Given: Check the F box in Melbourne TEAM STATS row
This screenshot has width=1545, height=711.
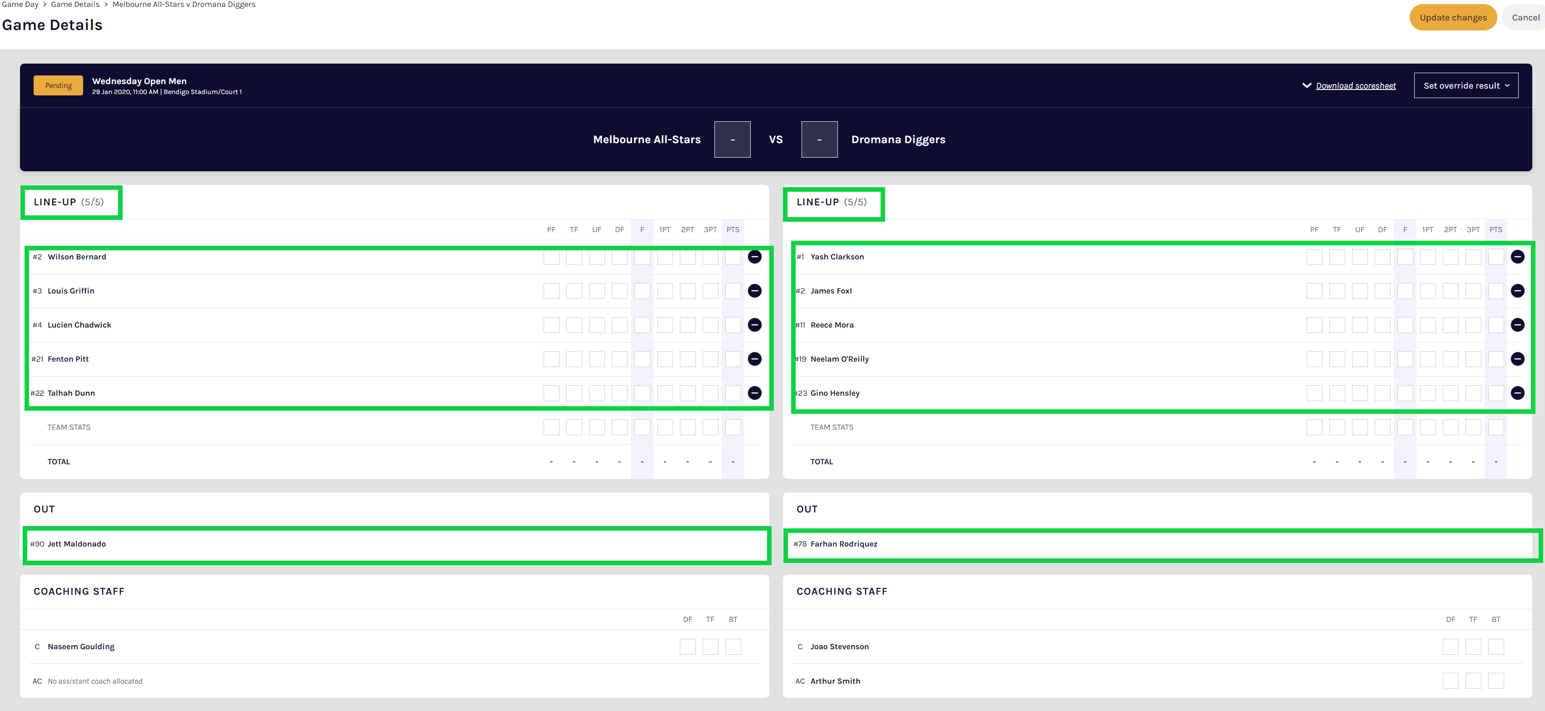Looking at the screenshot, I should point(642,427).
